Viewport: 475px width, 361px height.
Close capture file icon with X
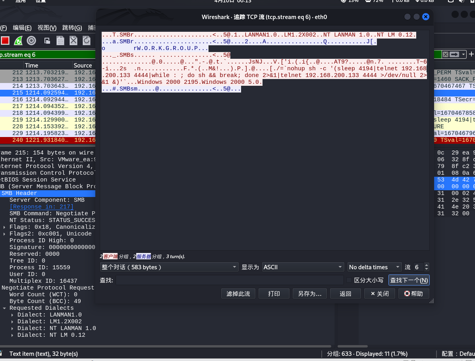click(x=73, y=41)
